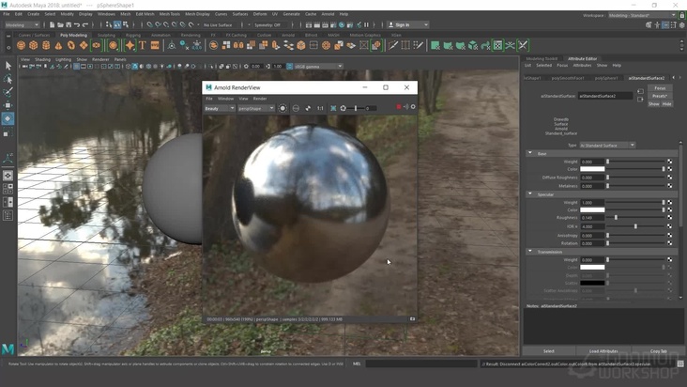The height and width of the screenshot is (387, 687).
Task: Toggle the Base Weight map checker button
Action: (669, 162)
